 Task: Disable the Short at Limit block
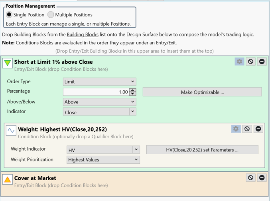(x=250, y=62)
